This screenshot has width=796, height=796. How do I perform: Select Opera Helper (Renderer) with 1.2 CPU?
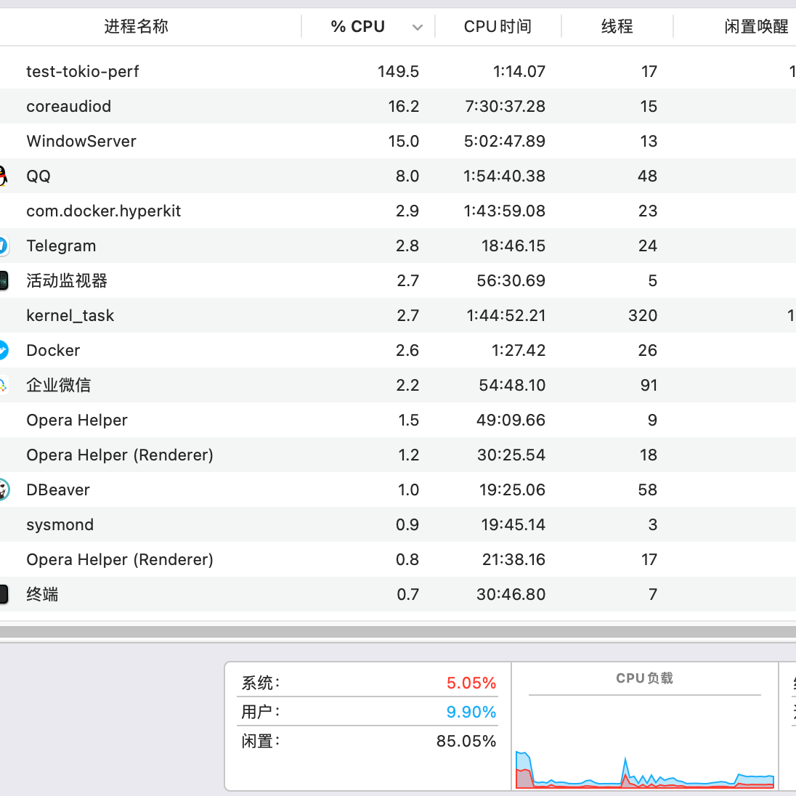point(120,455)
